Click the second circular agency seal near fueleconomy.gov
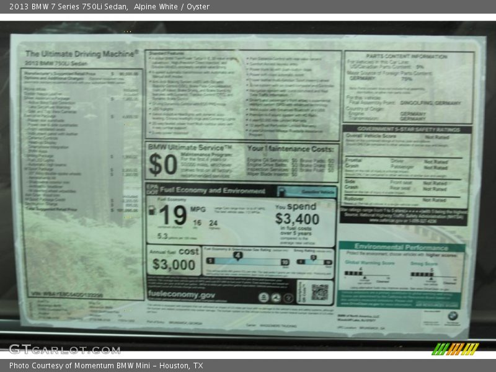Viewport: 496px width, 372px height. click(276, 298)
